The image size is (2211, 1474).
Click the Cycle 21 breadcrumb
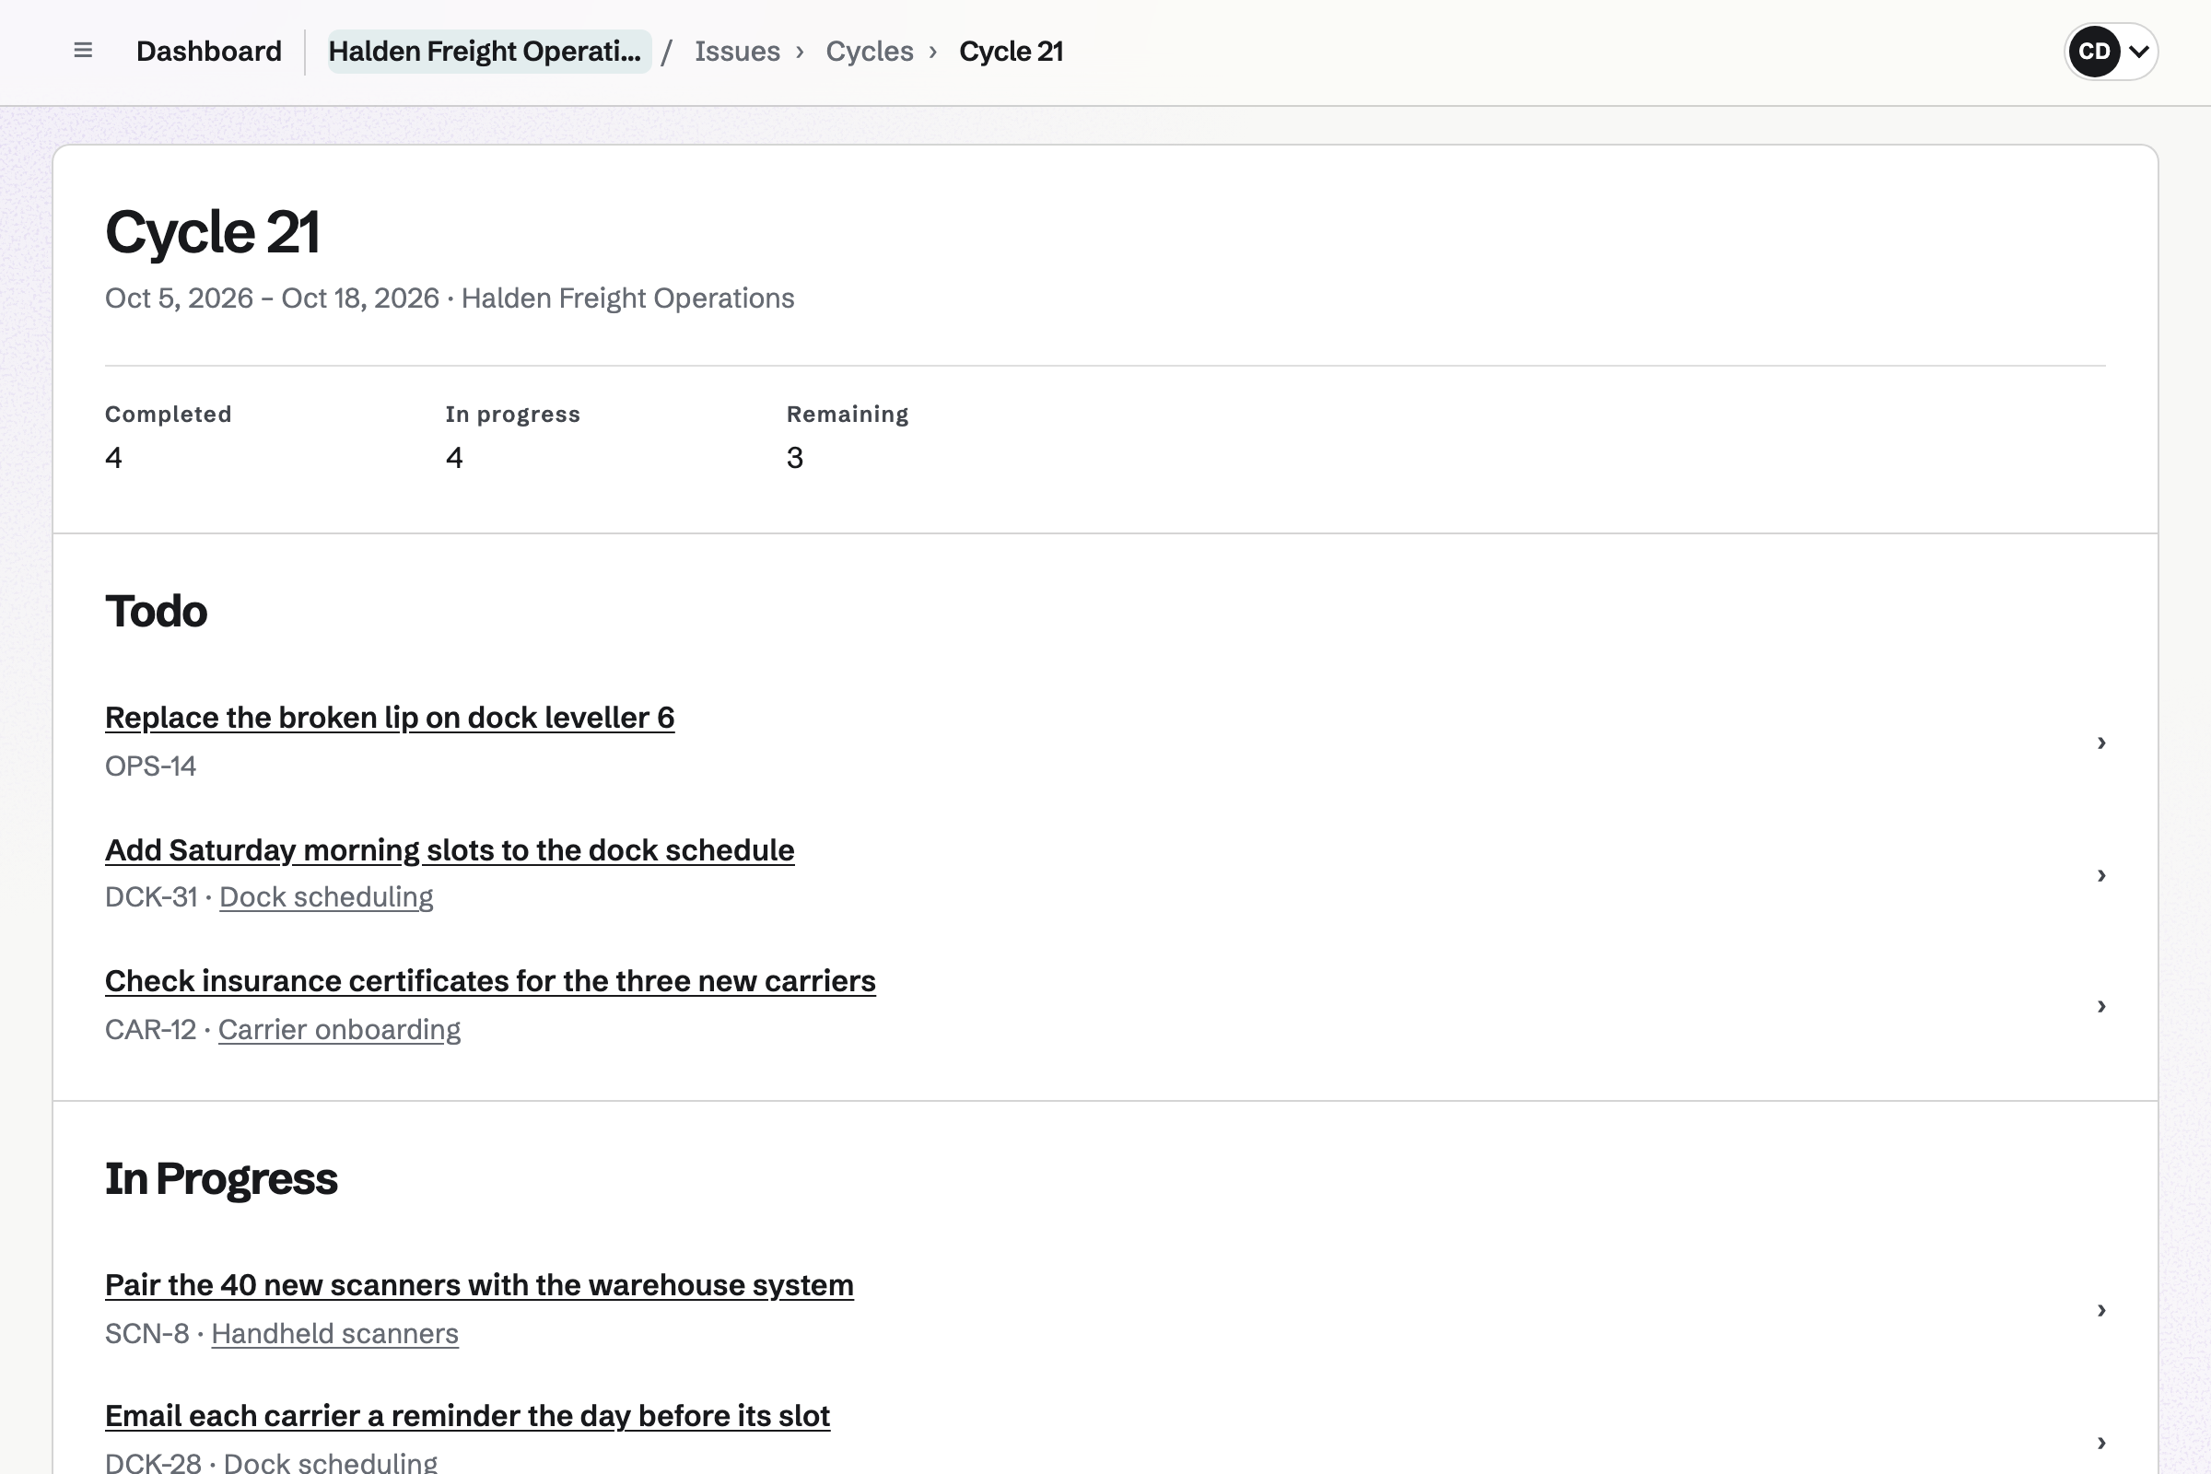click(1011, 51)
